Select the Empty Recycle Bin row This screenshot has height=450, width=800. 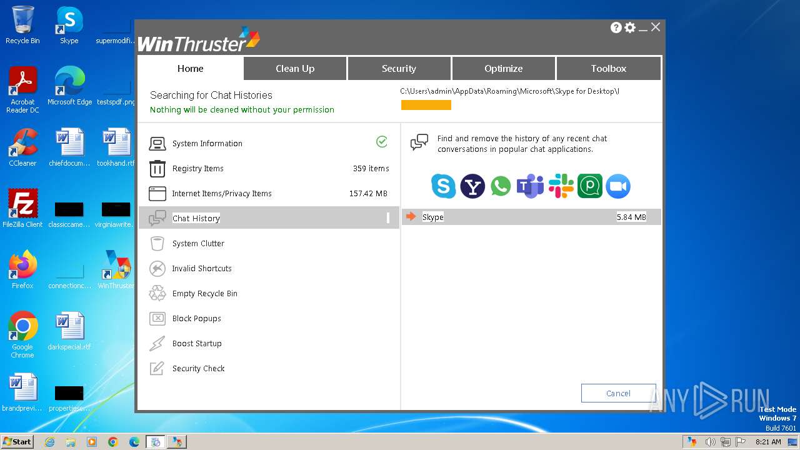click(269, 293)
